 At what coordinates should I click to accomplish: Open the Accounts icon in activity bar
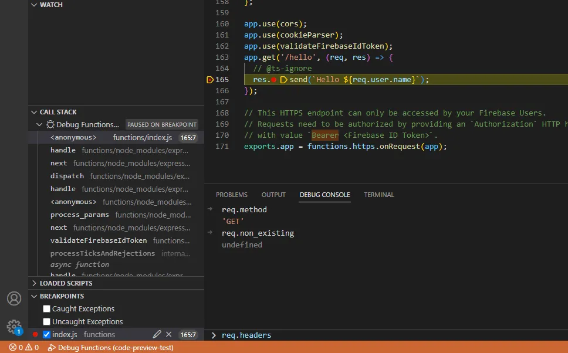14,298
